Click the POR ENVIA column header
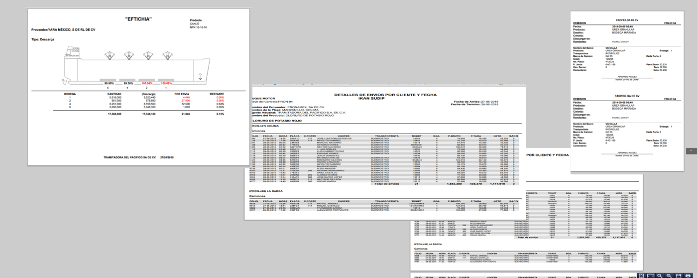Screen dimensions: 697x278 click(x=181, y=94)
